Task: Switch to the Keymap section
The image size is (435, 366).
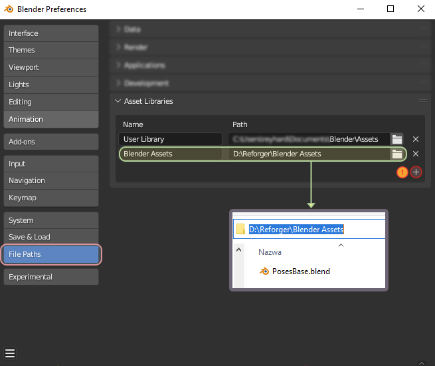Action: point(51,198)
